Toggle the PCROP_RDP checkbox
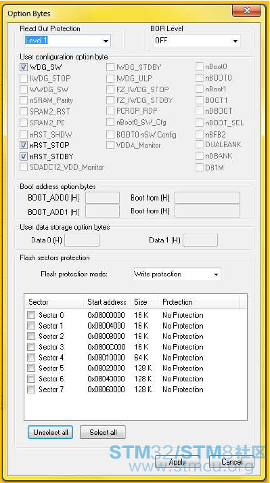This screenshot has height=483, width=270. point(110,110)
